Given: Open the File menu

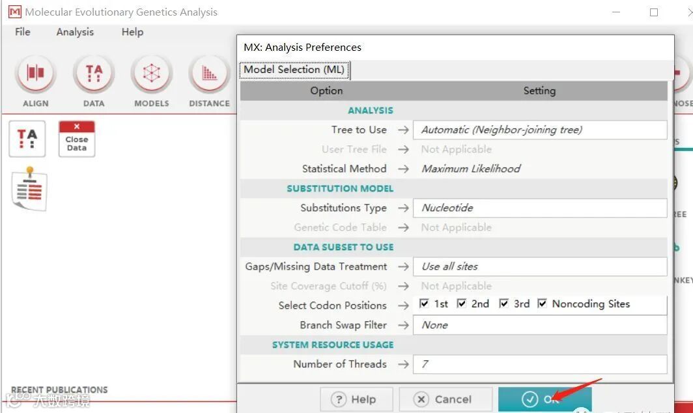Looking at the screenshot, I should coord(23,32).
